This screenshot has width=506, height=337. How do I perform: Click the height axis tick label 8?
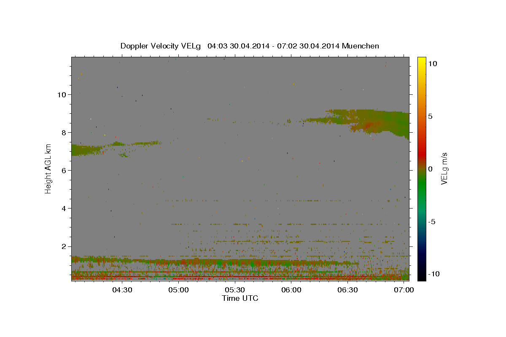tap(64, 132)
